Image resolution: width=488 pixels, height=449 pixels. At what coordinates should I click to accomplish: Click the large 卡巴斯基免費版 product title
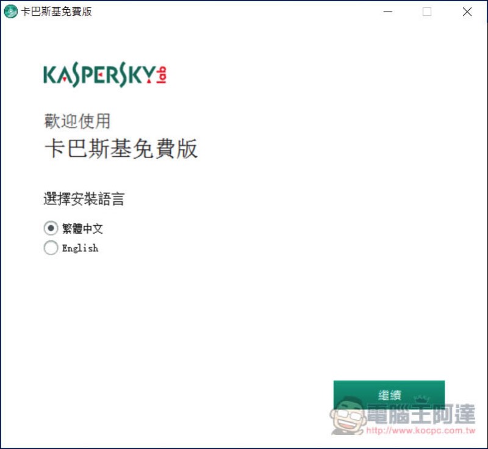point(121,148)
